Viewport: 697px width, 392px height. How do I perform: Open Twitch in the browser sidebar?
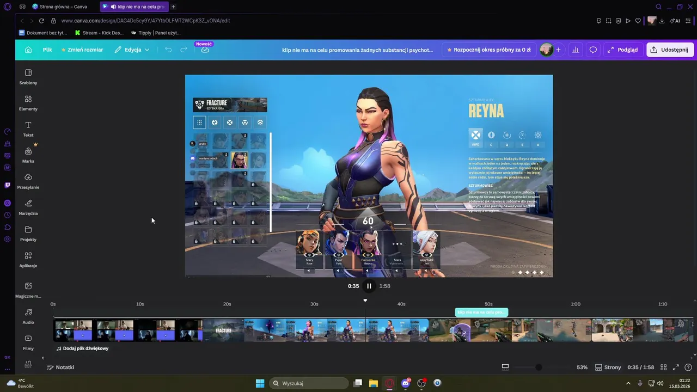point(7,185)
